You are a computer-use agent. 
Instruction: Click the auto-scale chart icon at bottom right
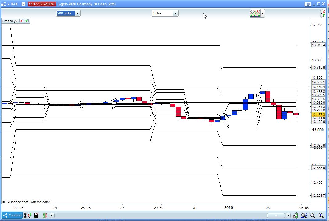pos(295,215)
